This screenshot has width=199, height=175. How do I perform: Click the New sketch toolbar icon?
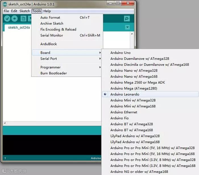[x=23, y=19]
